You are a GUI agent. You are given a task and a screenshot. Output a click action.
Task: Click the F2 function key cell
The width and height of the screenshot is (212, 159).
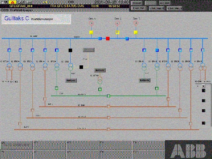[50, 145]
